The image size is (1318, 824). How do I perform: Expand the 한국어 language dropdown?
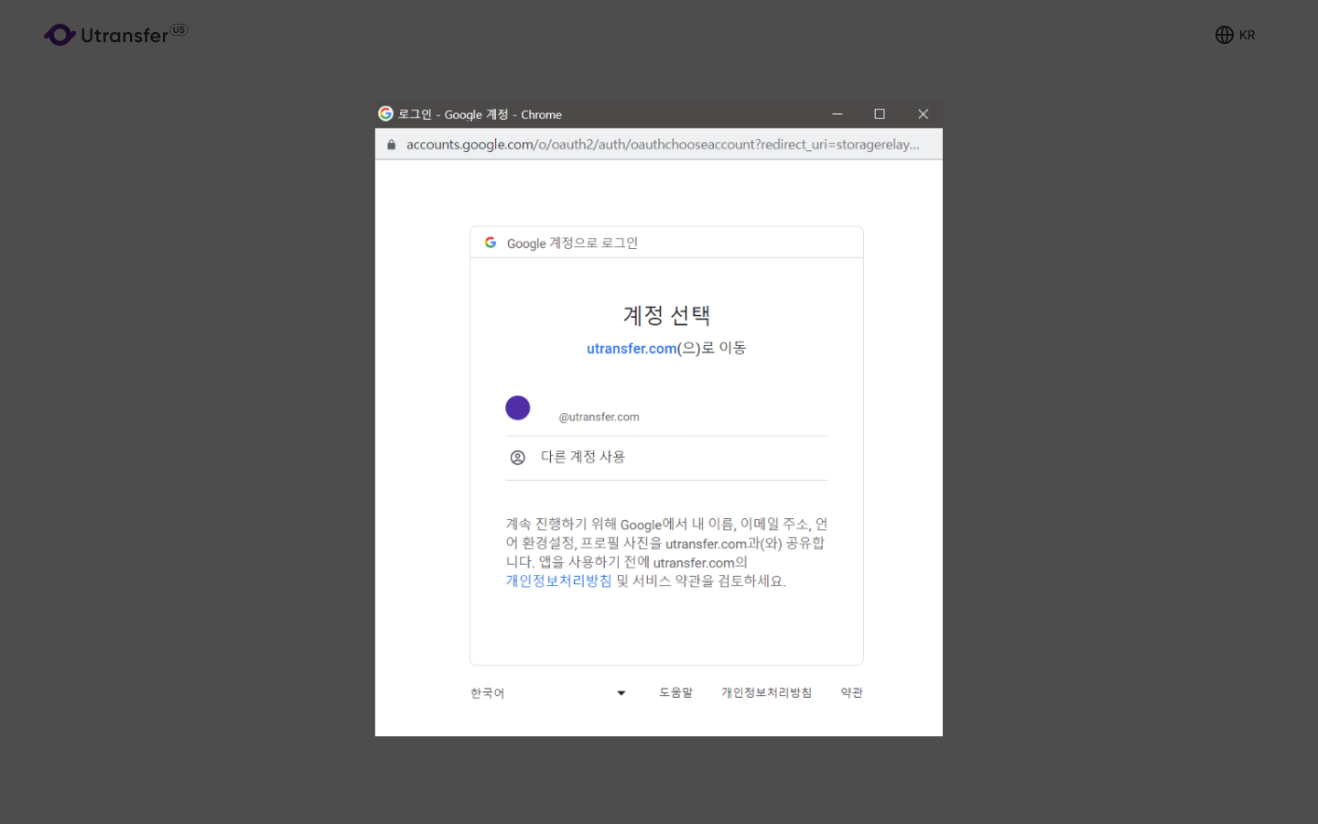(x=548, y=693)
